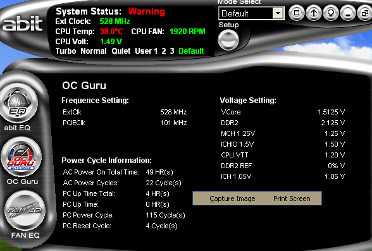Click the 1.49 V CPU Volt reading

click(111, 42)
